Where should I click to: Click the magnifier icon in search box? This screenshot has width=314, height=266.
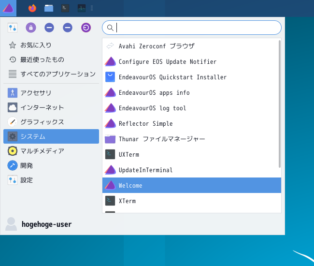[110, 28]
